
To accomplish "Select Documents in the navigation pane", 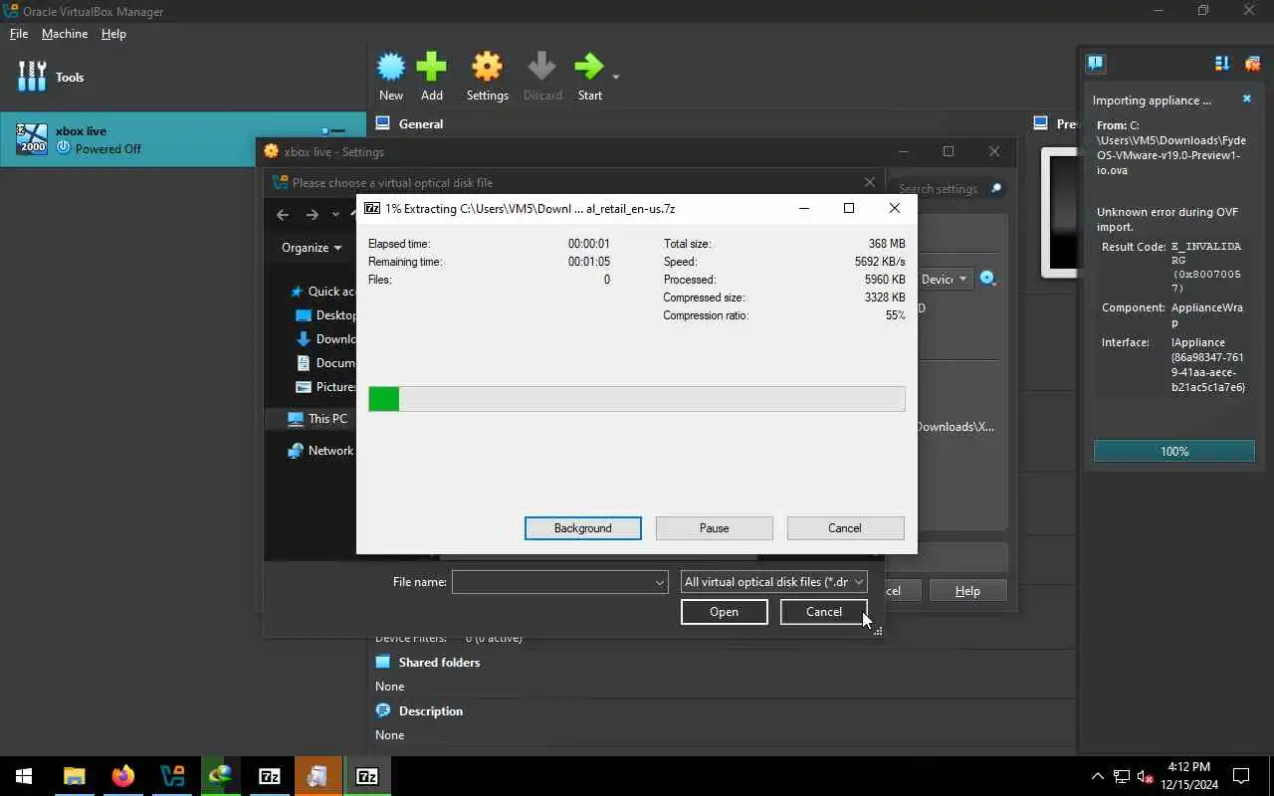I will (x=325, y=363).
